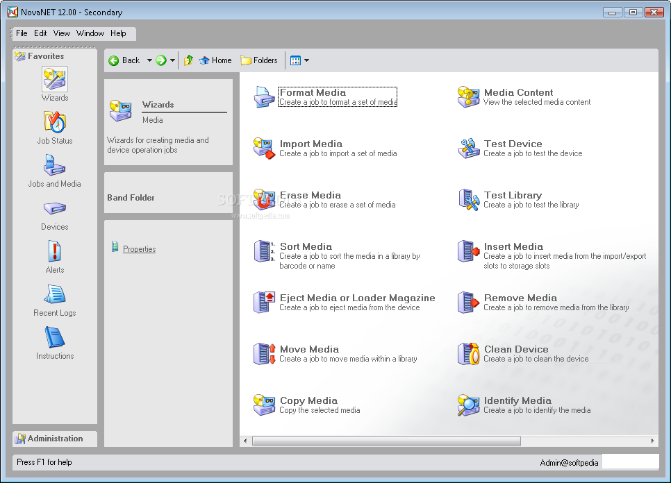Click the Back toolbar button

click(124, 60)
